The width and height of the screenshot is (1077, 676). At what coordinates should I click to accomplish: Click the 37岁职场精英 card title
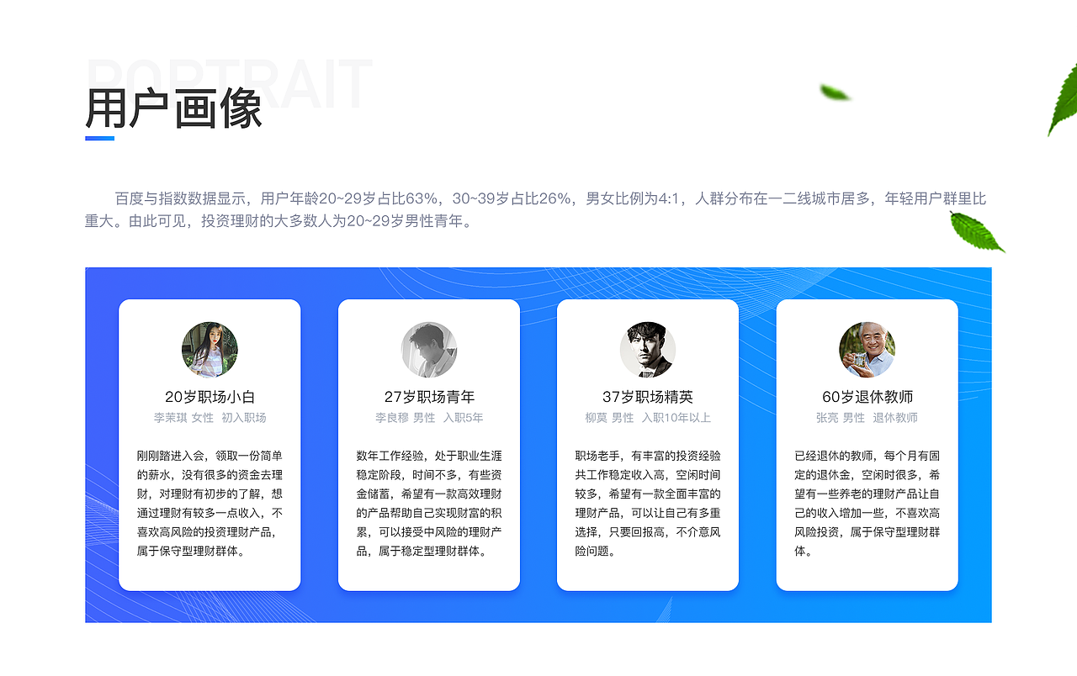pyautogui.click(x=648, y=395)
